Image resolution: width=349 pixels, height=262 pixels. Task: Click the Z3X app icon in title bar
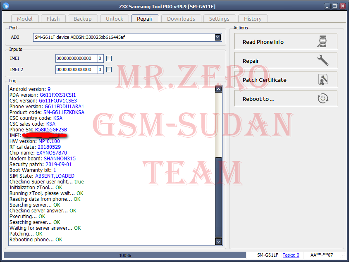6,5
